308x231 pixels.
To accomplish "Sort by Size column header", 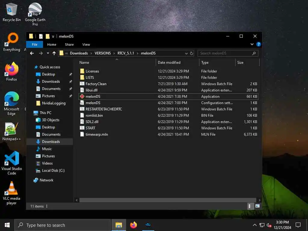I will (247, 63).
